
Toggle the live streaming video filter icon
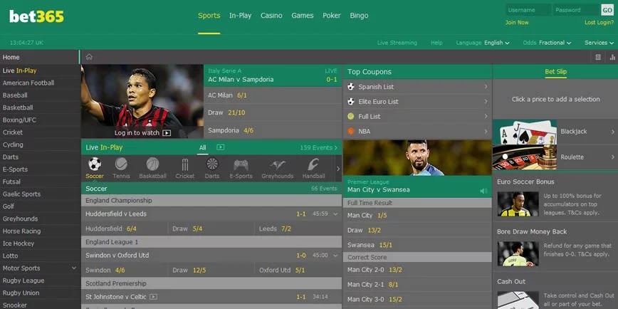click(220, 147)
